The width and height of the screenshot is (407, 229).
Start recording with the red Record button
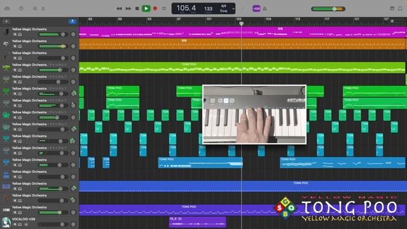tap(155, 8)
